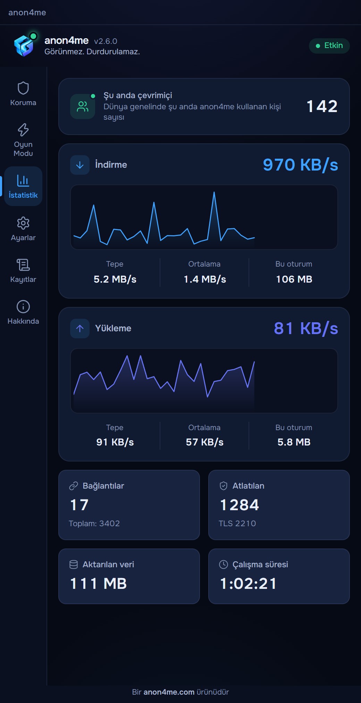This screenshot has height=703, width=361.
Task: Click the anon4me window title text
Action: [27, 13]
